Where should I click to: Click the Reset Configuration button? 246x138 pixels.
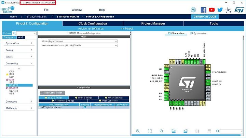click(52, 93)
